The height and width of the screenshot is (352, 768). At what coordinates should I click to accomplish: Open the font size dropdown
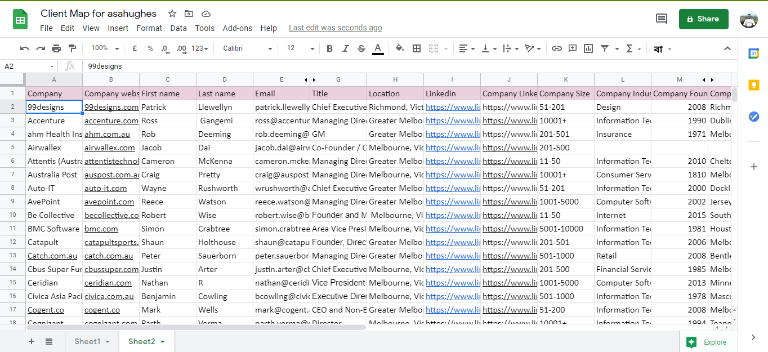click(311, 48)
